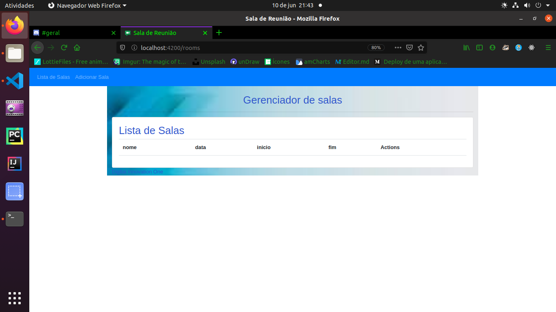This screenshot has height=312, width=556.
Task: Open the Firefox hamburger menu
Action: [x=548, y=48]
